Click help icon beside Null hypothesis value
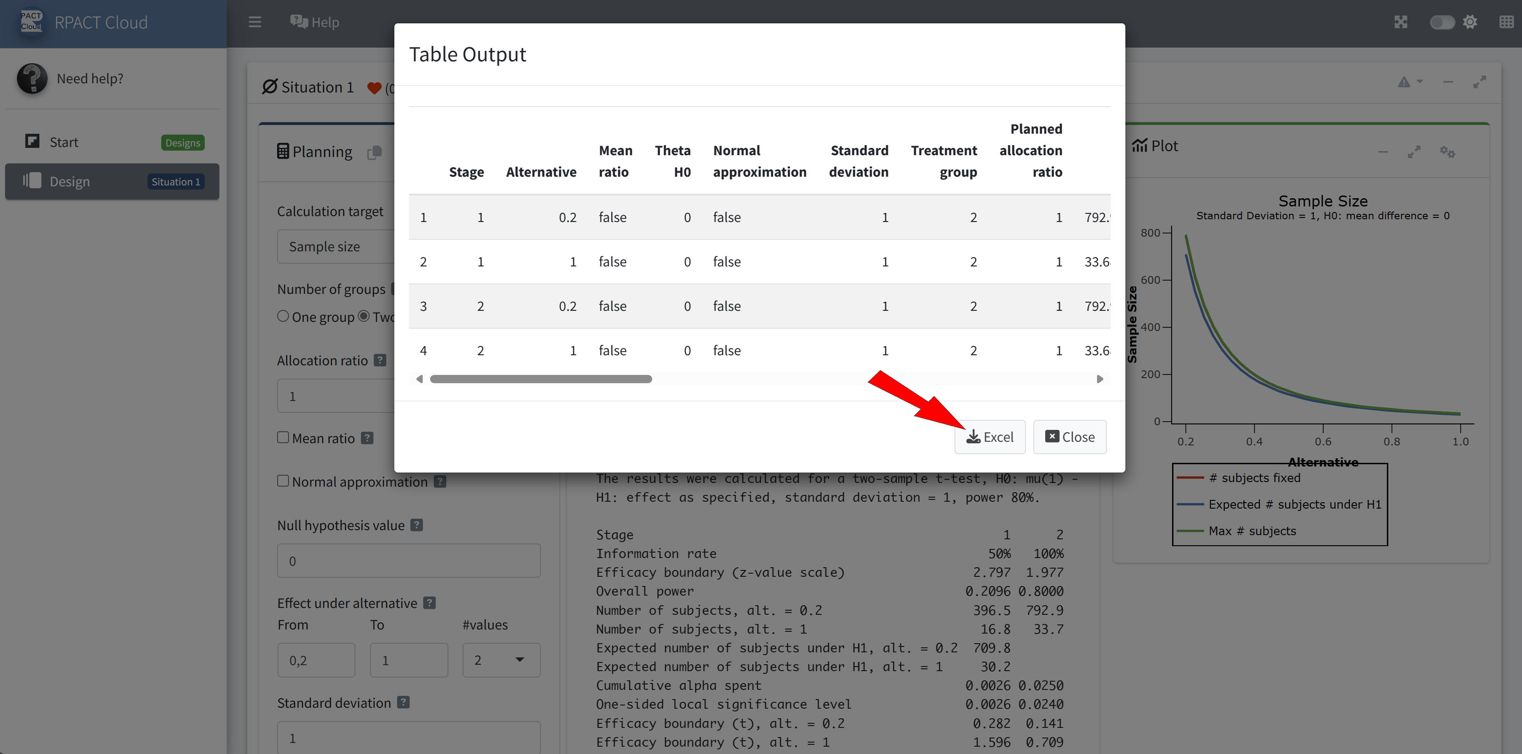 pos(416,525)
